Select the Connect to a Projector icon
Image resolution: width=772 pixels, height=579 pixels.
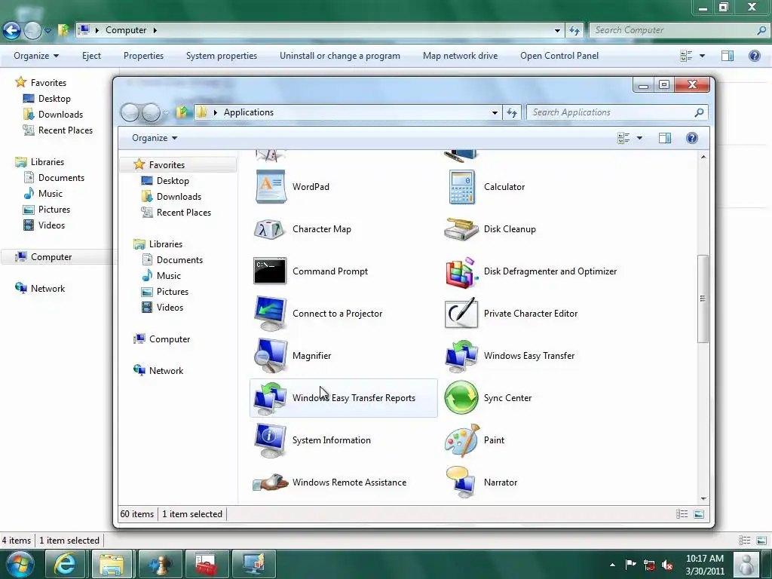pos(270,314)
